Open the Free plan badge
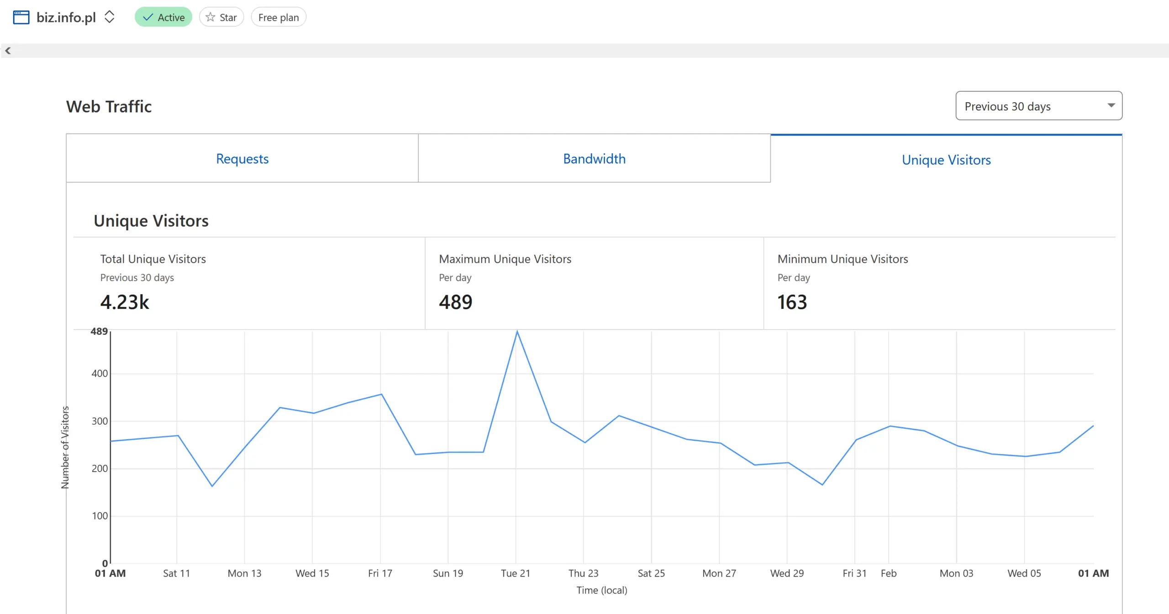The width and height of the screenshot is (1169, 614). pyautogui.click(x=278, y=17)
